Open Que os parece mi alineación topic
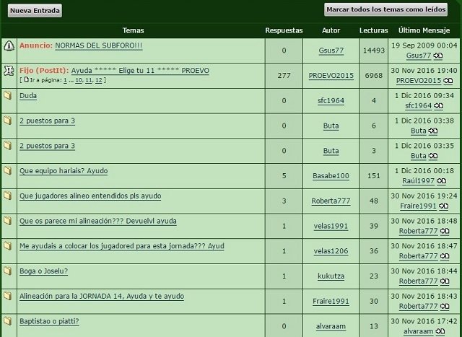Viewport: 462px width, 337px height. (x=98, y=221)
